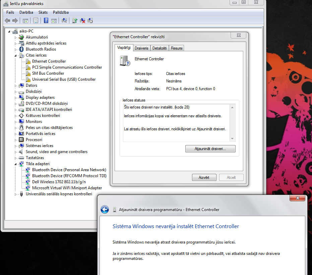Click the Forward arrow in Device Manager toolbar
312x275 pixels.
15,20
